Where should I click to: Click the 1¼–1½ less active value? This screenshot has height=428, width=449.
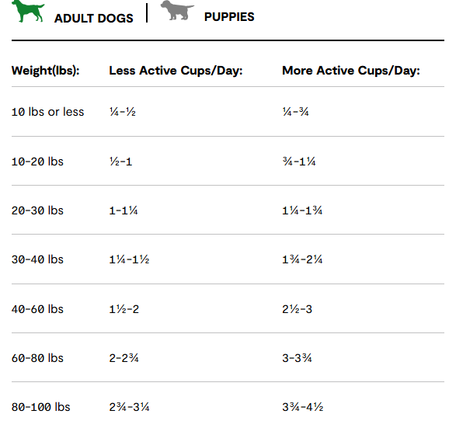pyautogui.click(x=129, y=259)
